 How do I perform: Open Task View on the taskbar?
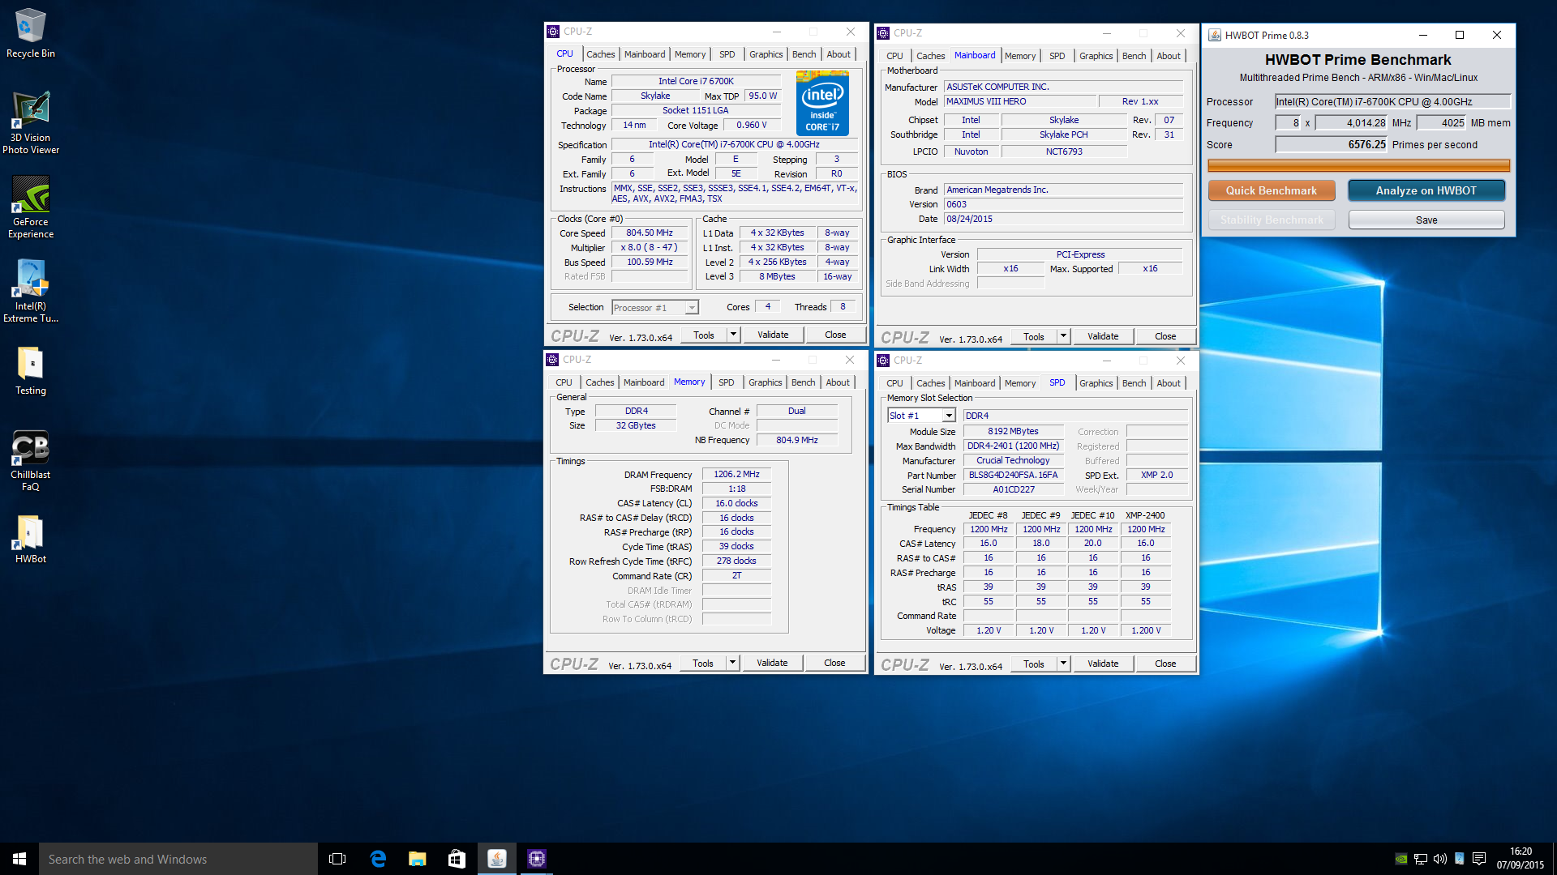(337, 859)
